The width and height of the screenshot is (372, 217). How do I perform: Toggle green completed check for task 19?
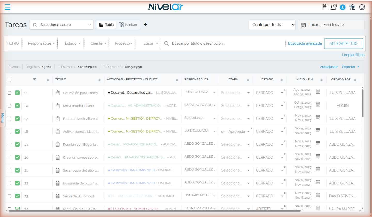(x=17, y=144)
